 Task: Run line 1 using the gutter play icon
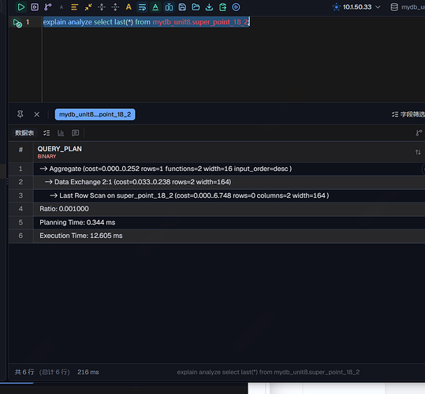pos(17,23)
